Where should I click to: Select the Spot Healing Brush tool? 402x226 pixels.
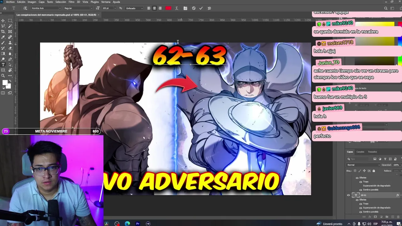(10, 37)
